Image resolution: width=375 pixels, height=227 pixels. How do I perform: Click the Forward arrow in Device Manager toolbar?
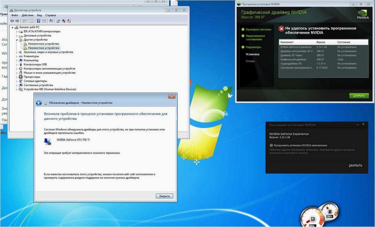[x=17, y=21]
